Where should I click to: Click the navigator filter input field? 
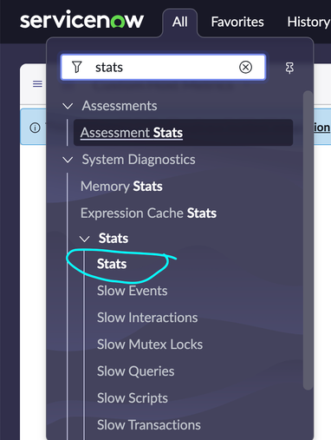pos(163,68)
